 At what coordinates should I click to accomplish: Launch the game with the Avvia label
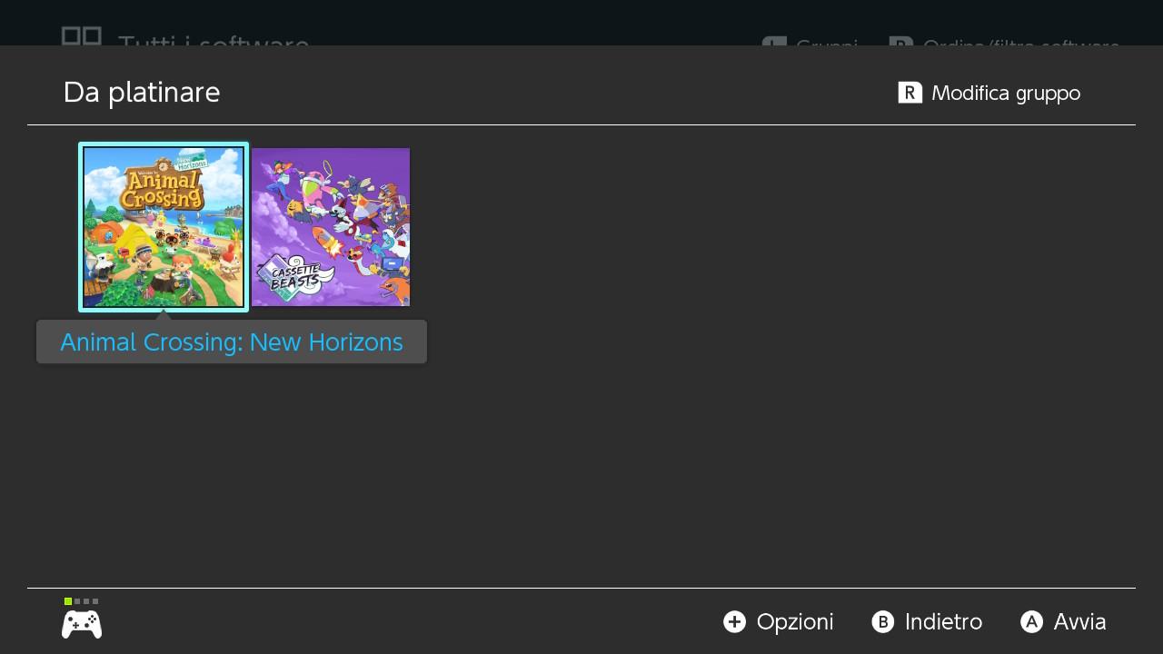tap(1080, 622)
